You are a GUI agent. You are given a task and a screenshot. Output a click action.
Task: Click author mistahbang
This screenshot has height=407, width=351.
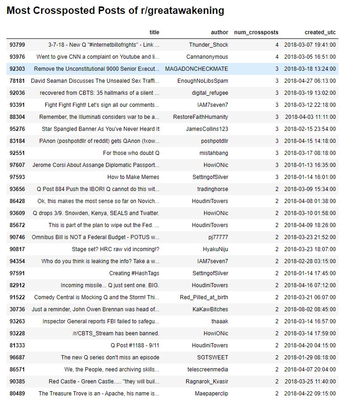pyautogui.click(x=214, y=153)
